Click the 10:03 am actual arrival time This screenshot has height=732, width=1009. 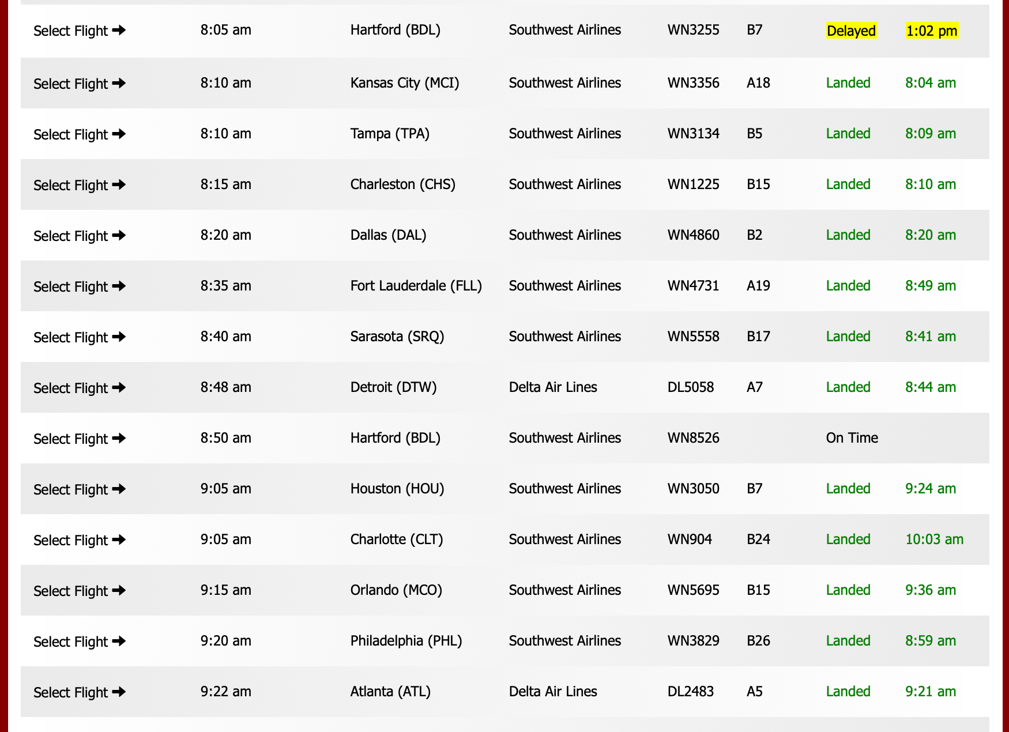pos(934,539)
